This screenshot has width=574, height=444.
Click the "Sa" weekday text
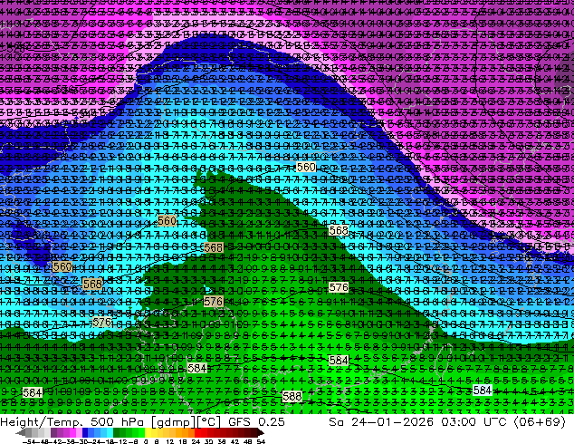click(337, 422)
